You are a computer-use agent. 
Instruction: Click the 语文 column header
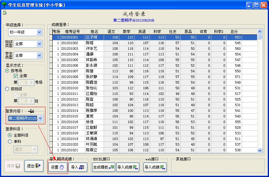click(x=111, y=32)
